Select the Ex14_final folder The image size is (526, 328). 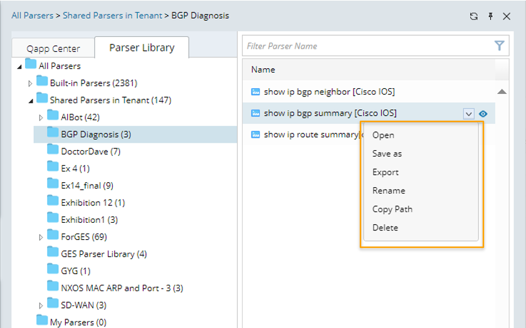pyautogui.click(x=87, y=185)
